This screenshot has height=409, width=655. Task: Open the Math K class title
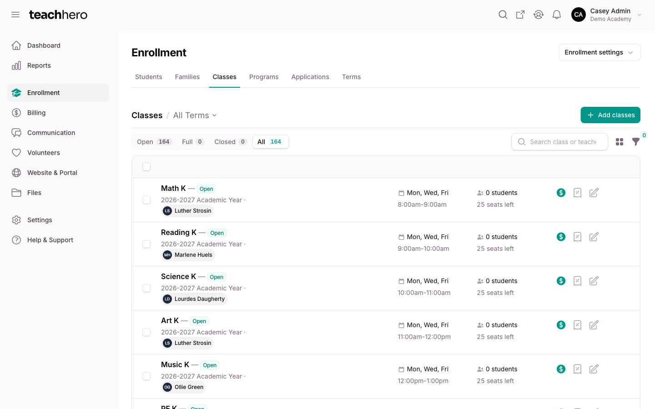[173, 188]
